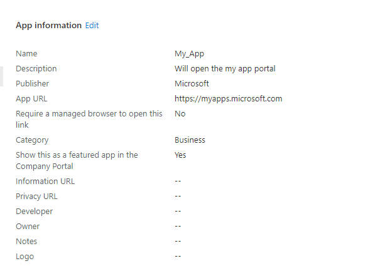Click the Logo label
This screenshot has width=368, height=271.
(x=25, y=257)
